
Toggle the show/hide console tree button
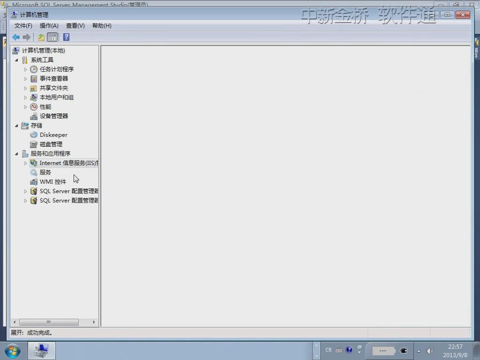(52, 37)
